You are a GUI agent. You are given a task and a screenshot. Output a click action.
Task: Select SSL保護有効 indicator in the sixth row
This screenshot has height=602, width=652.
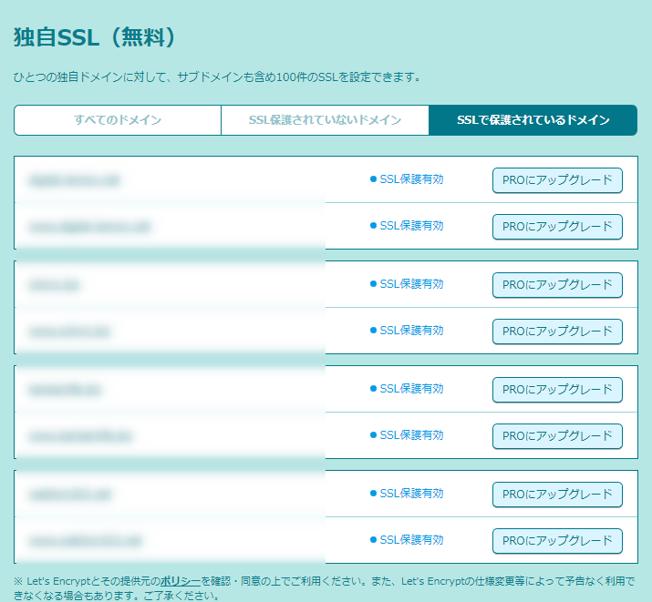pyautogui.click(x=410, y=434)
